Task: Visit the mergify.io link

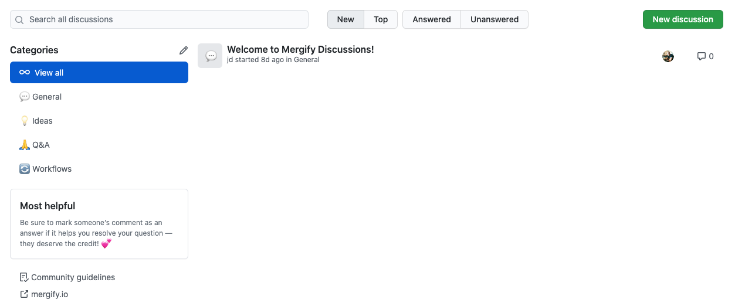Action: (49, 294)
